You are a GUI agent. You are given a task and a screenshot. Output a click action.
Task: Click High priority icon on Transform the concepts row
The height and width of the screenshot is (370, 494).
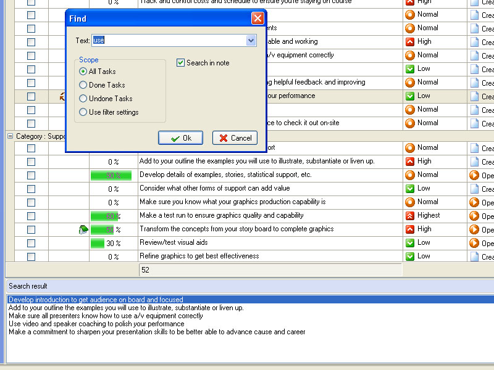click(x=409, y=229)
